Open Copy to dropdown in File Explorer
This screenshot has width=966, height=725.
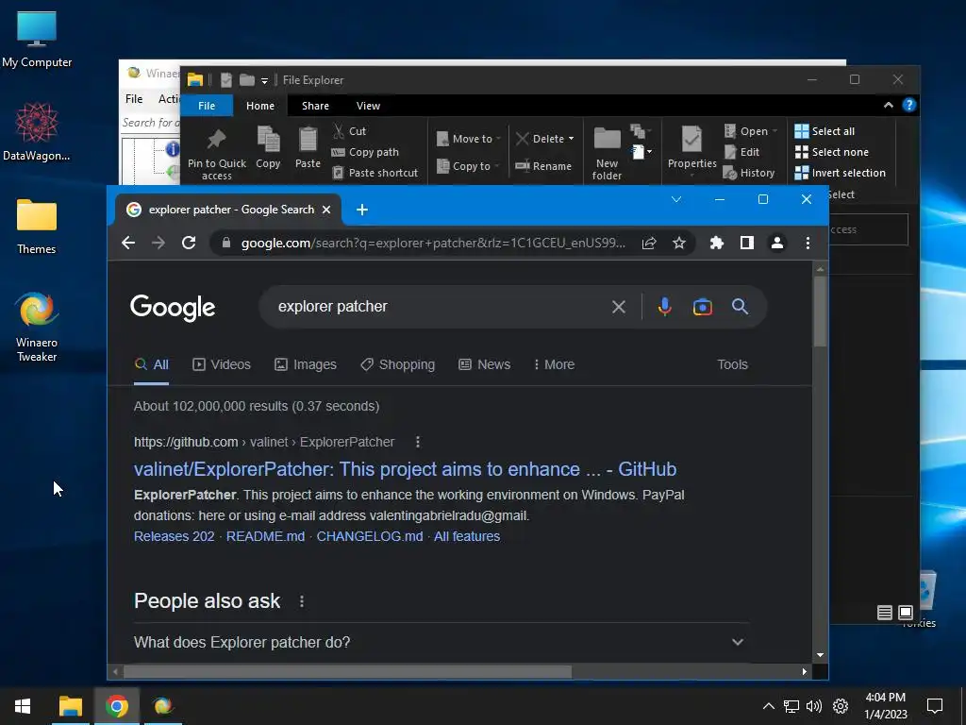[468, 166]
